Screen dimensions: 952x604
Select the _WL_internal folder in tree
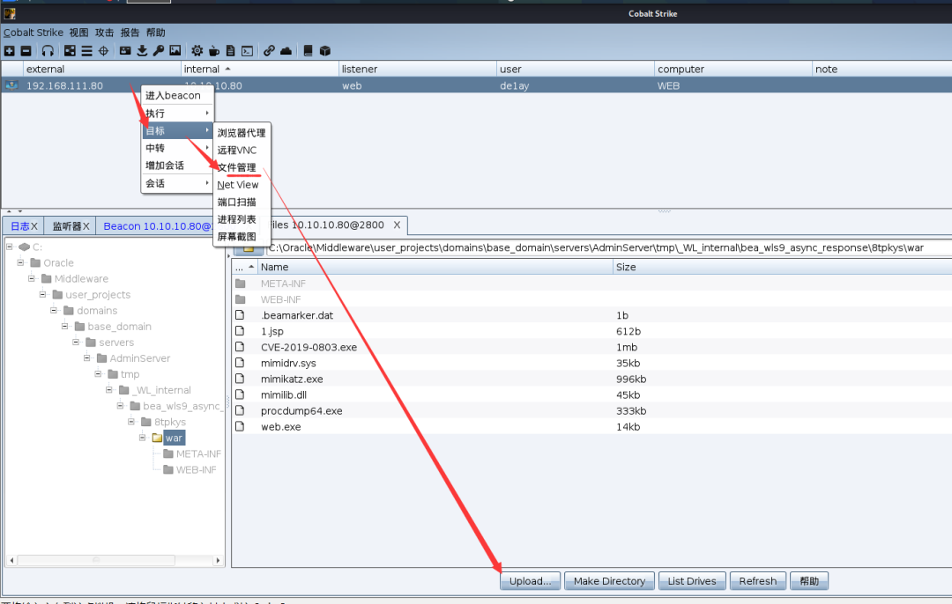[x=163, y=390]
